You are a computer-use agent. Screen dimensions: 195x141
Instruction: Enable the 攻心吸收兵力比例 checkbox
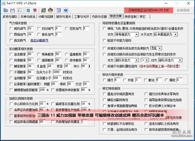[x=11, y=104]
